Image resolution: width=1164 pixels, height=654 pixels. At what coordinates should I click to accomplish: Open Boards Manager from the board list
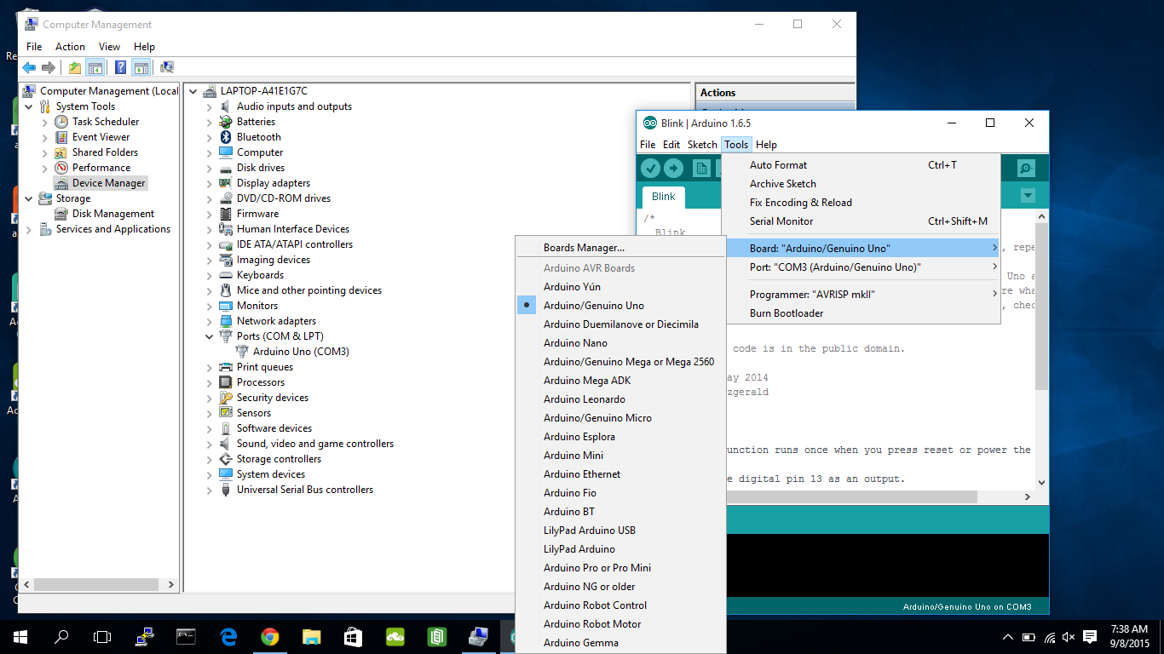[x=620, y=248]
